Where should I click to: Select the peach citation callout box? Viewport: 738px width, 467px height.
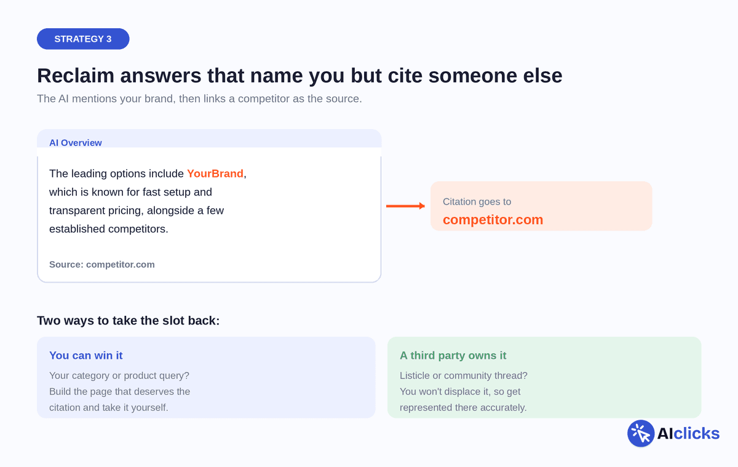tap(541, 206)
